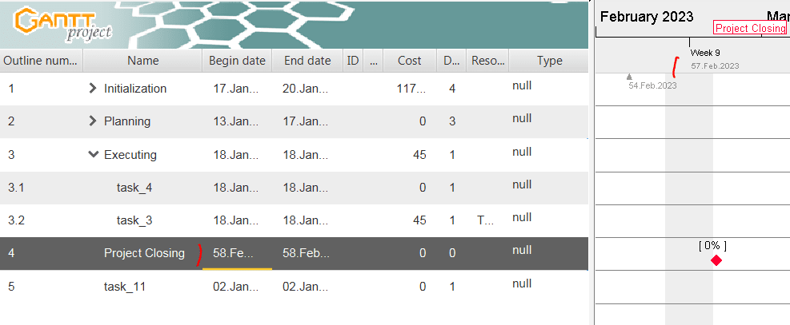The height and width of the screenshot is (325, 790).
Task: Click the Name column header
Action: pyautogui.click(x=143, y=61)
